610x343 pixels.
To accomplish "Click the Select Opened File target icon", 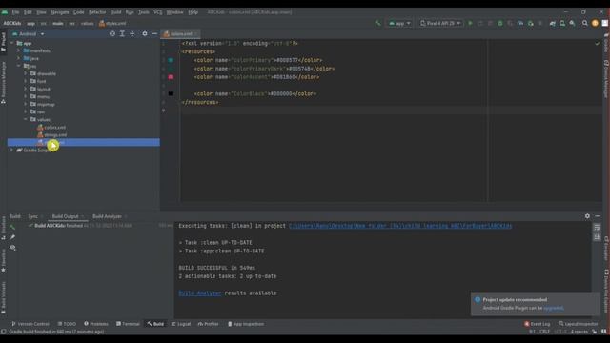I will pos(112,34).
